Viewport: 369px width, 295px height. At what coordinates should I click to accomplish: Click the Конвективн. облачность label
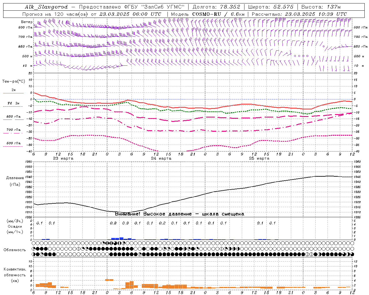coord(15,272)
